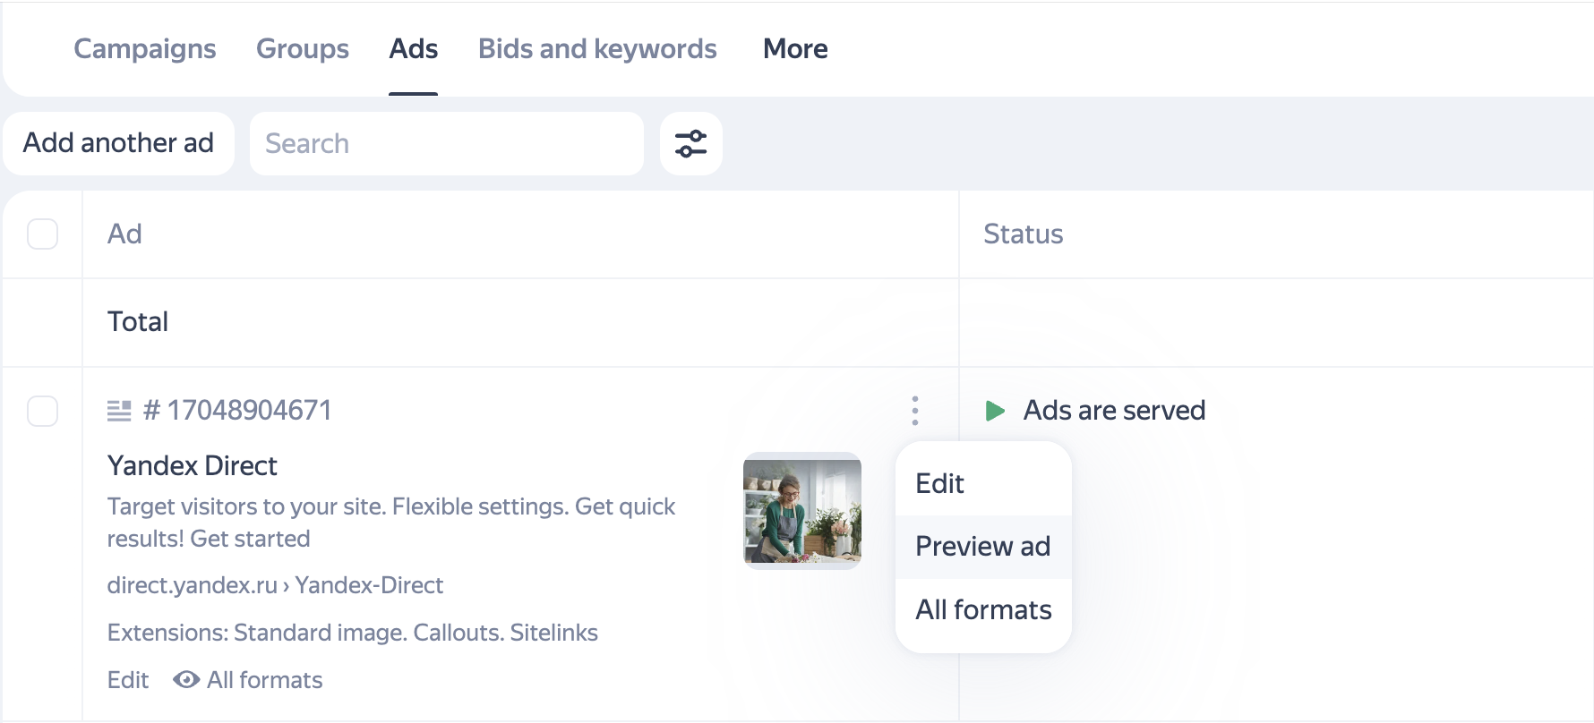Click the All formats link below ad
The width and height of the screenshot is (1594, 723).
tap(264, 680)
